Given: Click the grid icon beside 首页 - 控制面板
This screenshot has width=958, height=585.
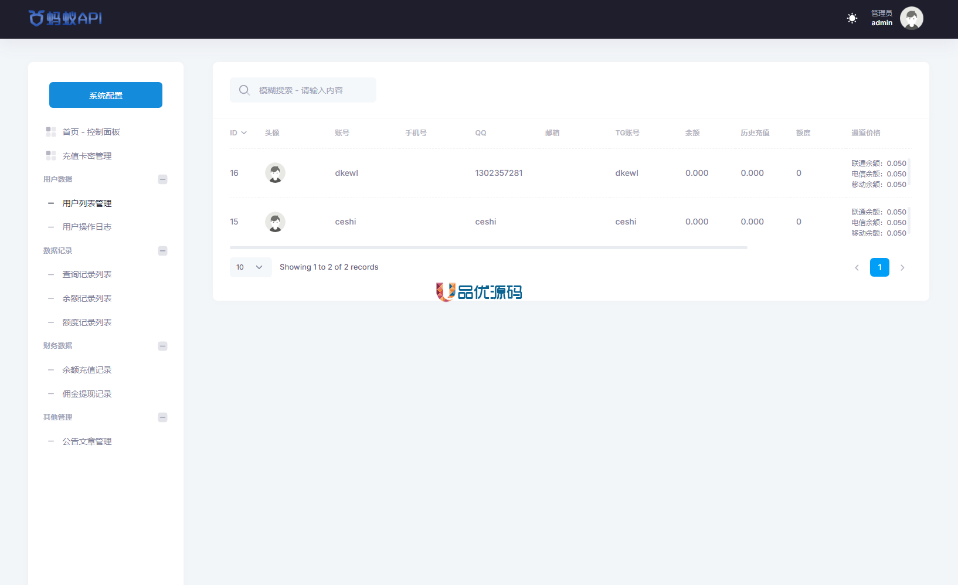Looking at the screenshot, I should (51, 132).
